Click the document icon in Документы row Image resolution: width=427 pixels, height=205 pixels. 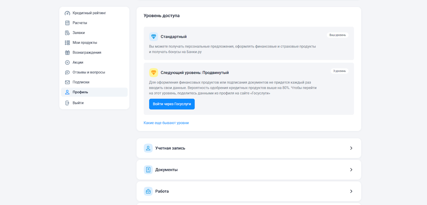click(148, 170)
